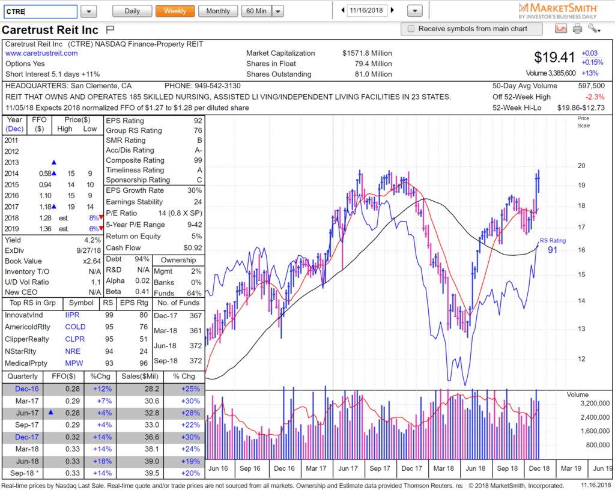Click the Short Interest 5.1 days text

coord(53,74)
